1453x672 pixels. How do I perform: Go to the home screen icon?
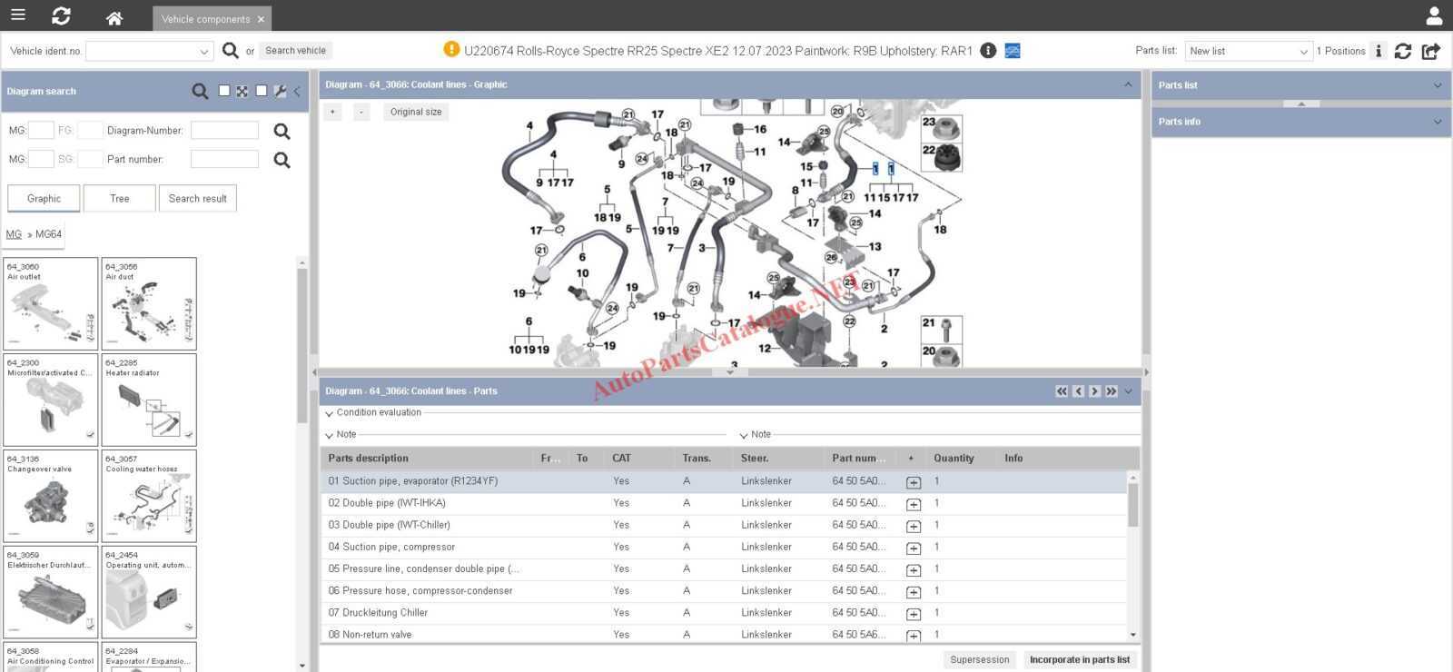click(114, 17)
